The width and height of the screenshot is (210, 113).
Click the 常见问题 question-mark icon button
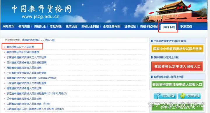click(165, 96)
